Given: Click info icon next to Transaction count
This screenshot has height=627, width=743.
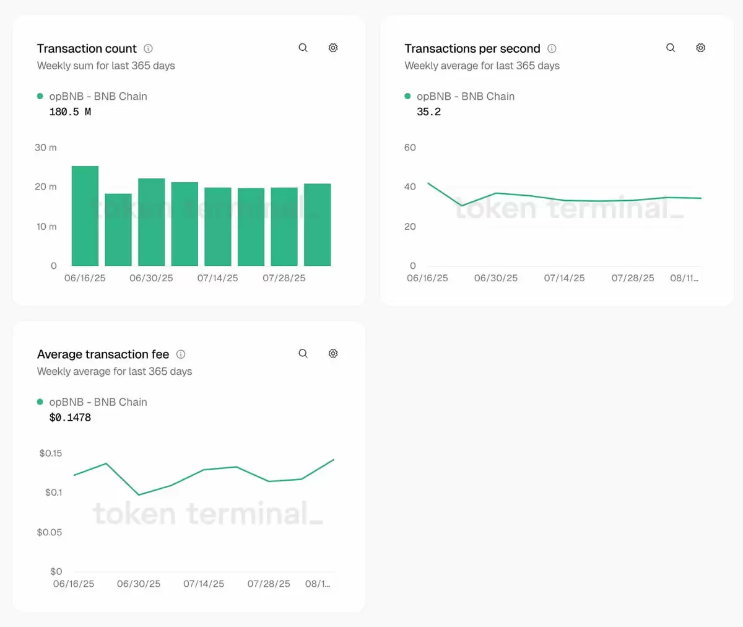Looking at the screenshot, I should (148, 48).
